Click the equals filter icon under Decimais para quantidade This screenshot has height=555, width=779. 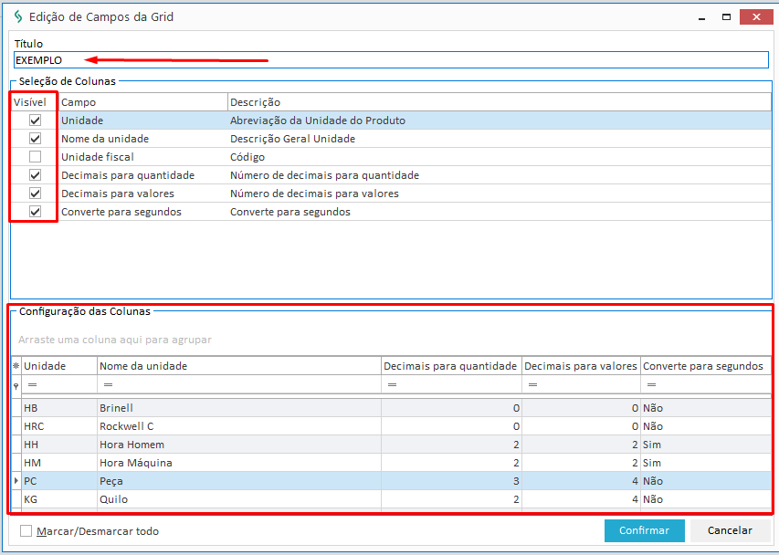tap(391, 386)
